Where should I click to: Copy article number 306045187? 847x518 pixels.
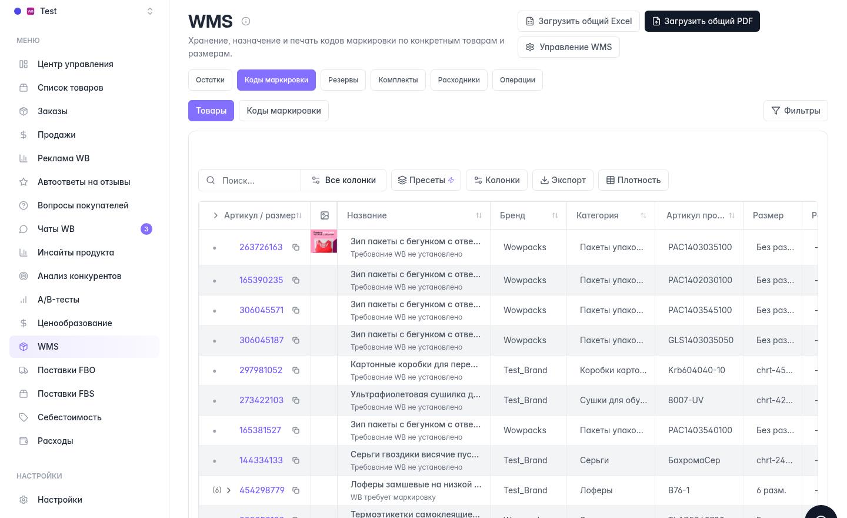point(296,340)
